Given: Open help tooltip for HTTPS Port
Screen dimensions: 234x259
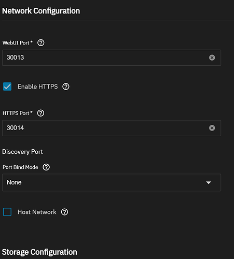Looking at the screenshot, I should pyautogui.click(x=40, y=113).
